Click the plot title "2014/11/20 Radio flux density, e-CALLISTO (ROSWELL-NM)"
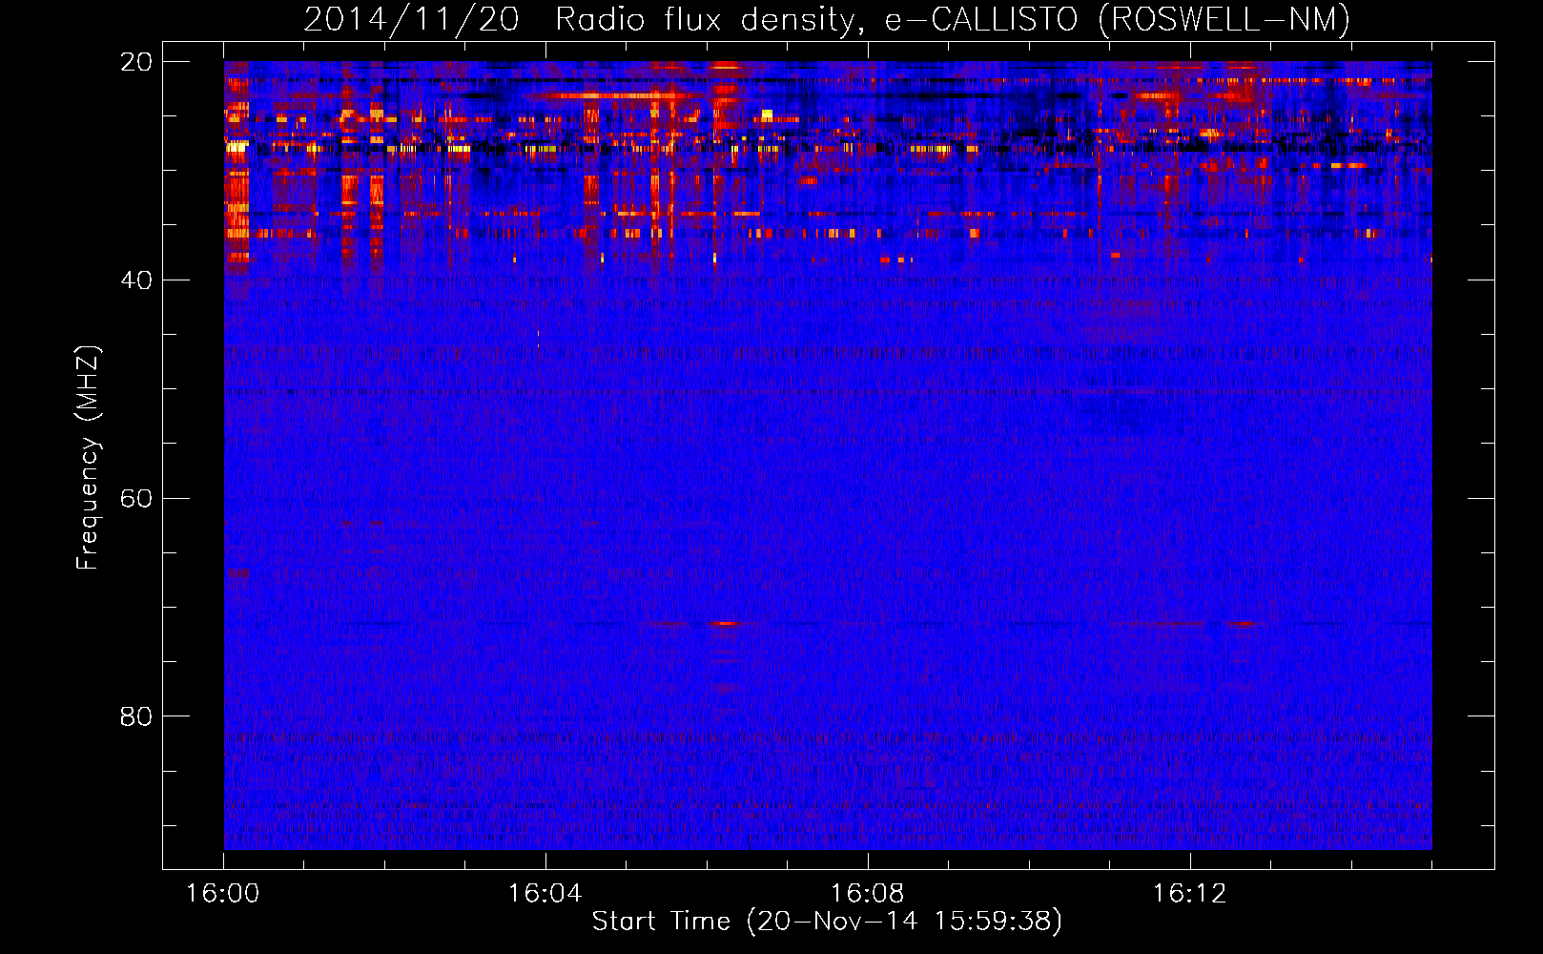 tap(827, 20)
